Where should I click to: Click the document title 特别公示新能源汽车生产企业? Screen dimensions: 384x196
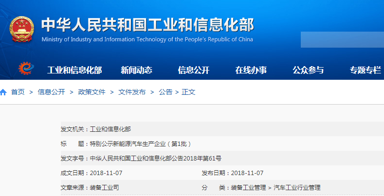[x=141, y=143]
